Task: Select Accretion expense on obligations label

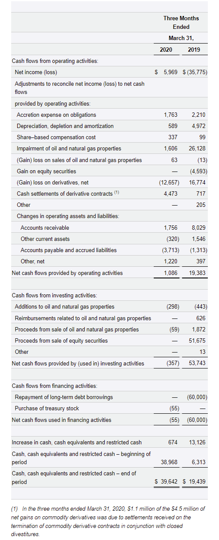Action: point(56,115)
